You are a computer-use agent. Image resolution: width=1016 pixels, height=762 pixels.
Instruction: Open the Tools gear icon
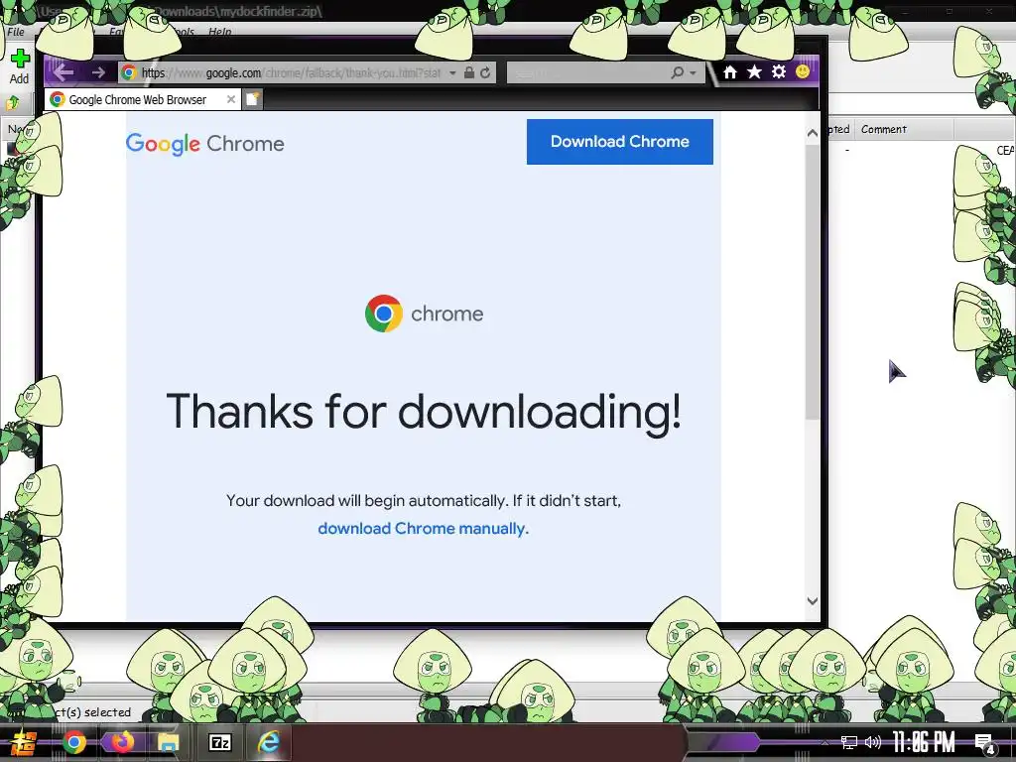click(779, 71)
